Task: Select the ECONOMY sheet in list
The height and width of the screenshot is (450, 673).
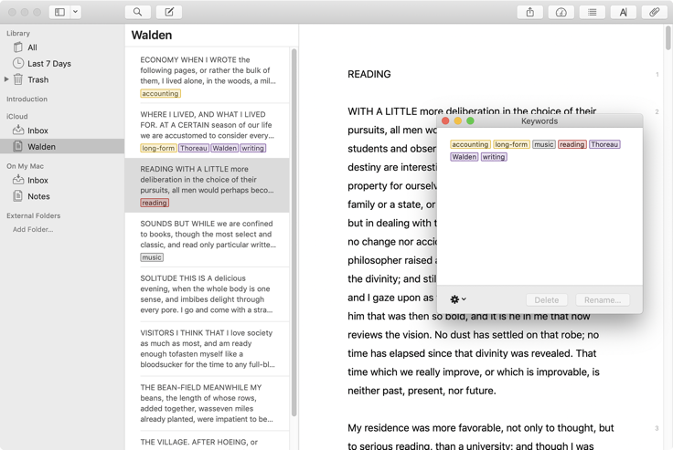Action: pyautogui.click(x=208, y=76)
